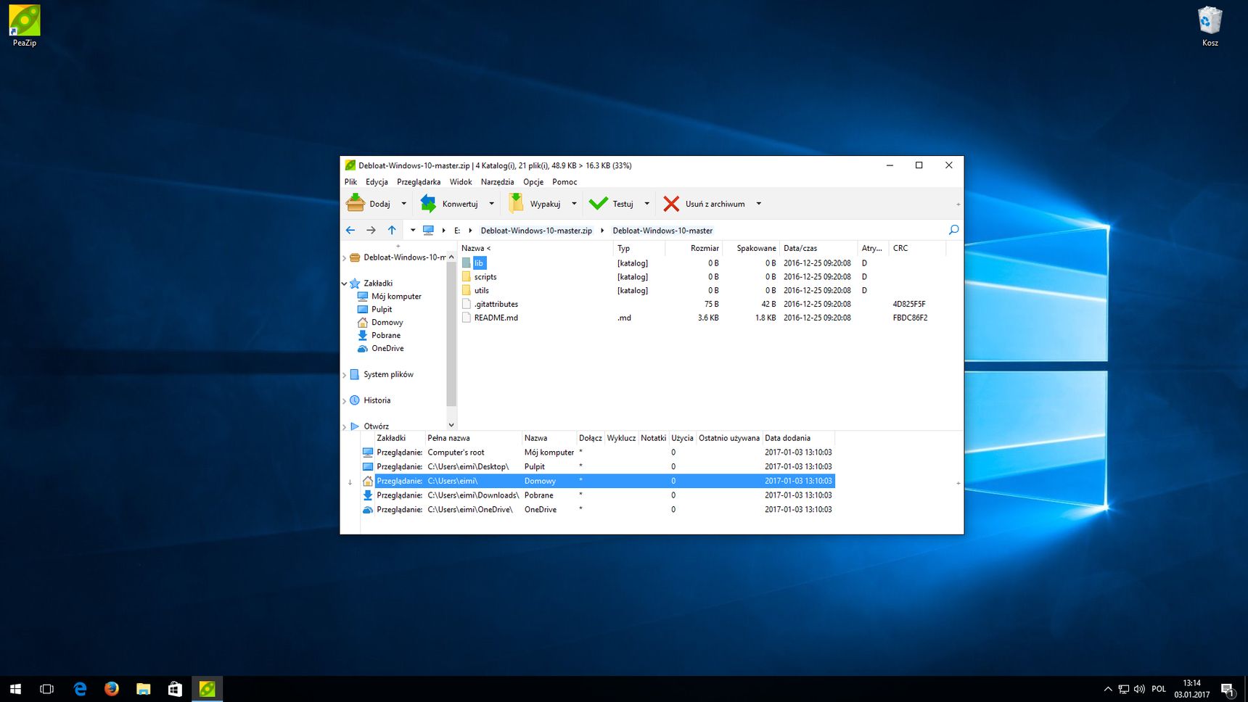Open Task View in taskbar
The image size is (1248, 702).
tap(46, 689)
